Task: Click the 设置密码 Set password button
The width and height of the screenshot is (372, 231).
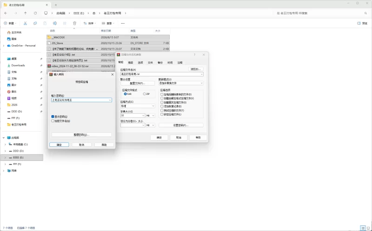Action: [x=181, y=125]
